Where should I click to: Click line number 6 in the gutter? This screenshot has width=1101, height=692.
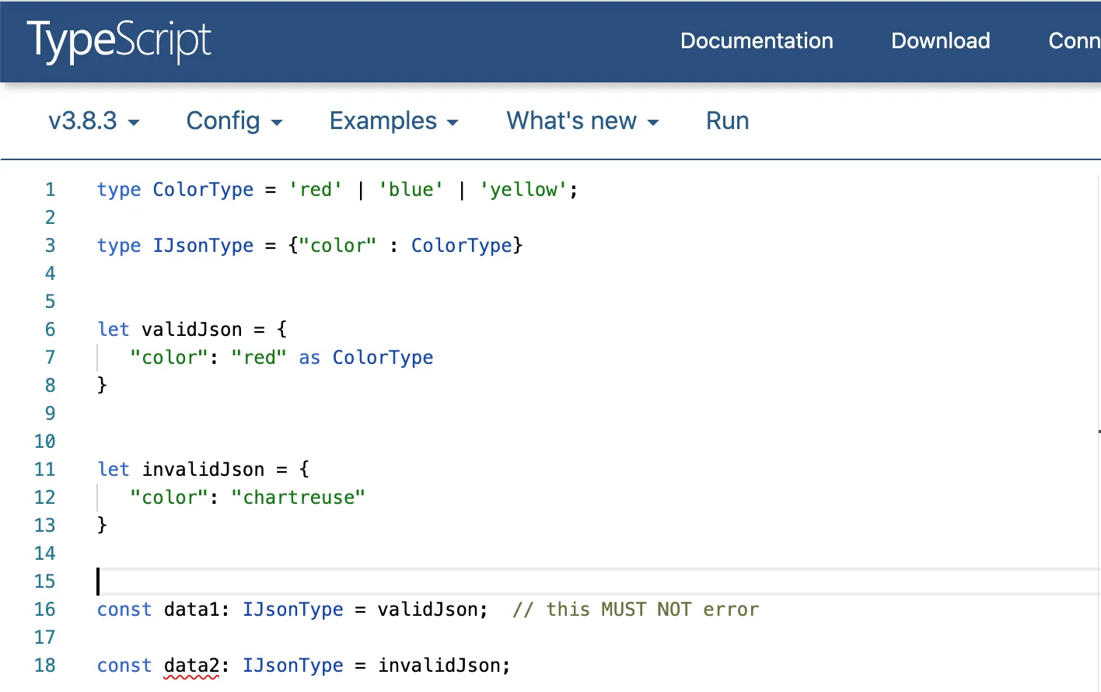click(x=50, y=330)
